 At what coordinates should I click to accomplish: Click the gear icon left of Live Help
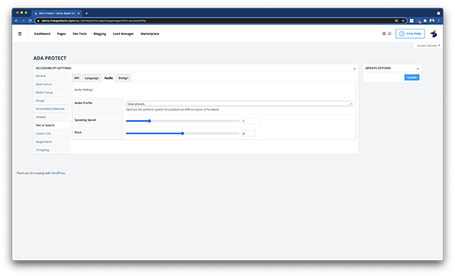(x=384, y=33)
